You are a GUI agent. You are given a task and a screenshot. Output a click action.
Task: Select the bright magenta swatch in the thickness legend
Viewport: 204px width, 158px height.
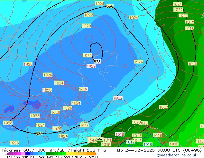point(19,154)
